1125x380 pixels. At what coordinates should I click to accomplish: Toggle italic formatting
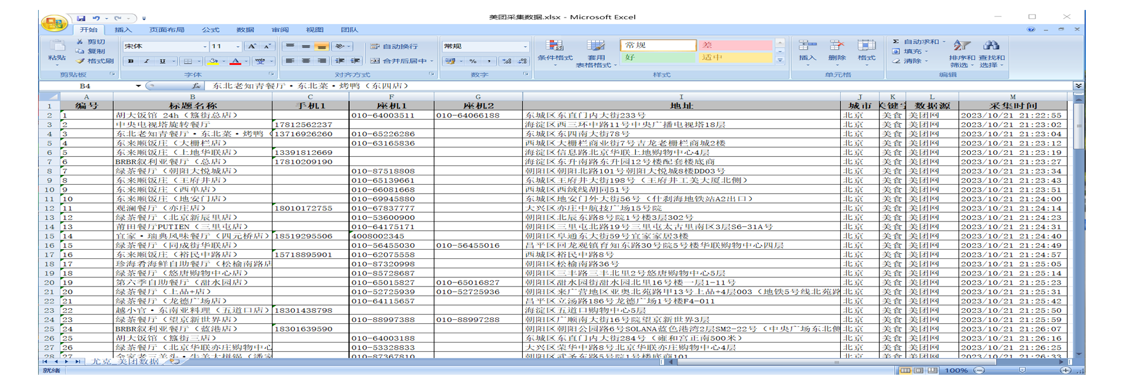click(146, 61)
